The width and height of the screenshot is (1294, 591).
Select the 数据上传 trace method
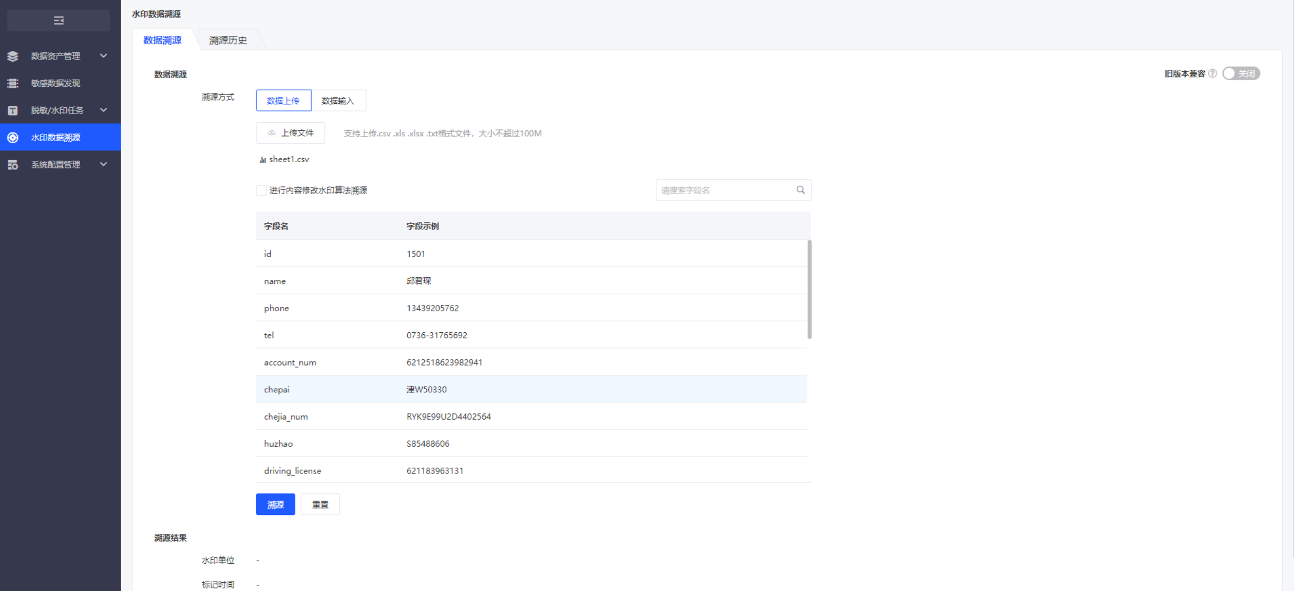283,101
